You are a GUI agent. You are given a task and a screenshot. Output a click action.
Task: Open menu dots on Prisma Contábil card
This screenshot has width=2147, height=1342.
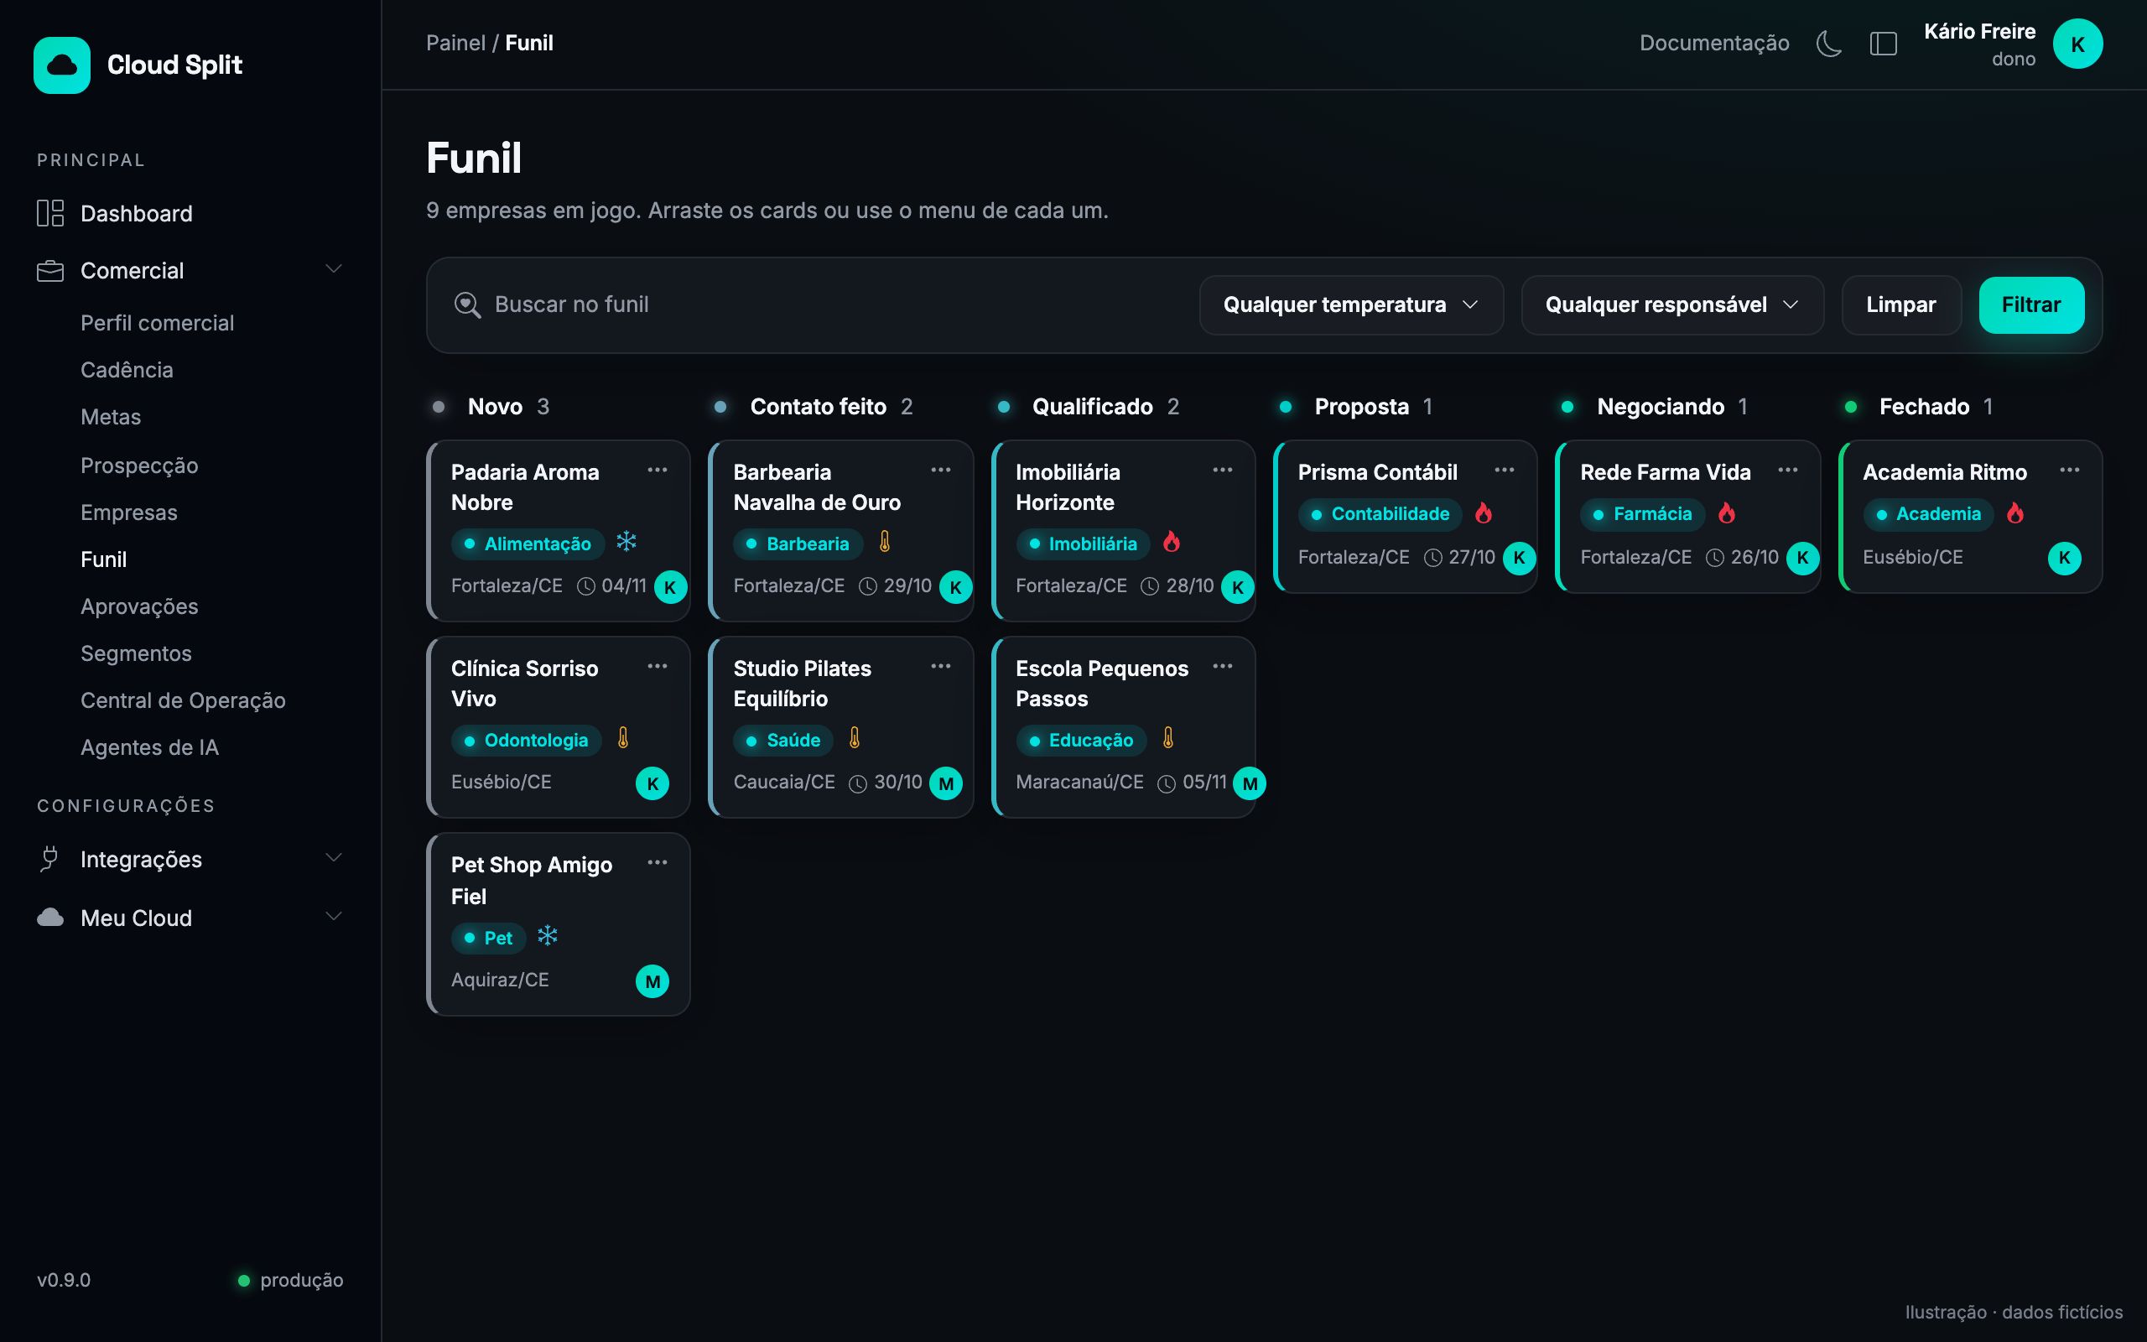[1505, 470]
